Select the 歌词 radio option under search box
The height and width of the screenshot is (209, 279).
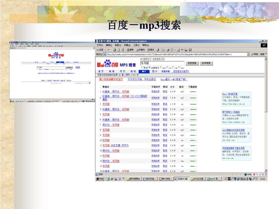point(142,68)
